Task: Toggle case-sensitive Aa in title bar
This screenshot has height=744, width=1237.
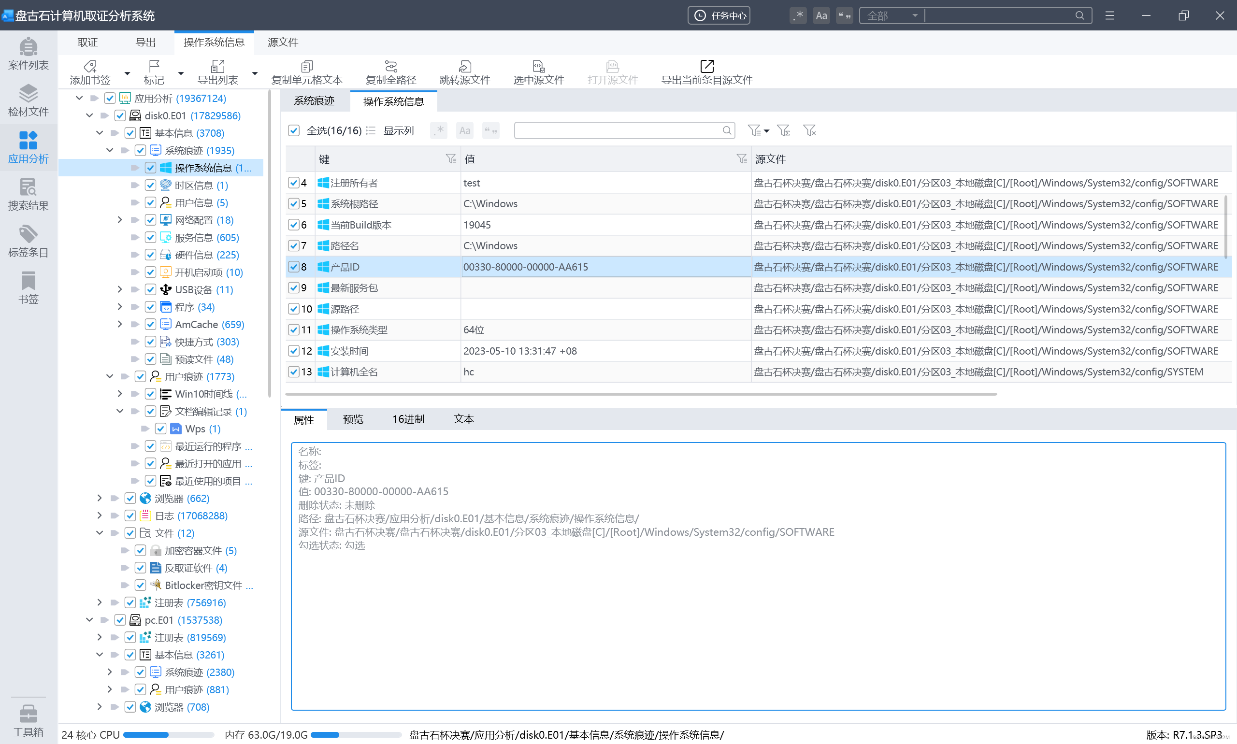Action: [x=821, y=15]
